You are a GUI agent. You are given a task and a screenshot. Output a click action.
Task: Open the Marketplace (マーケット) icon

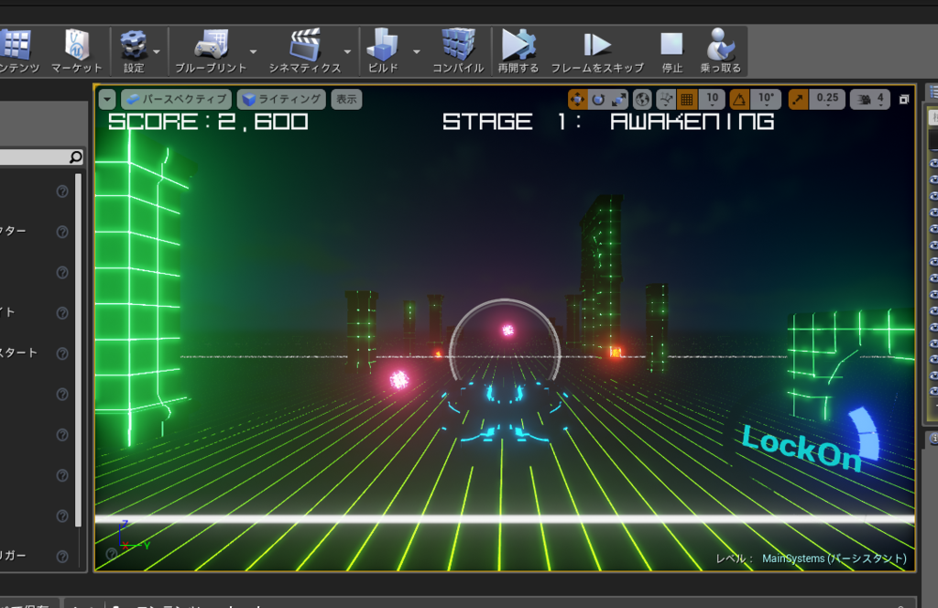(77, 50)
